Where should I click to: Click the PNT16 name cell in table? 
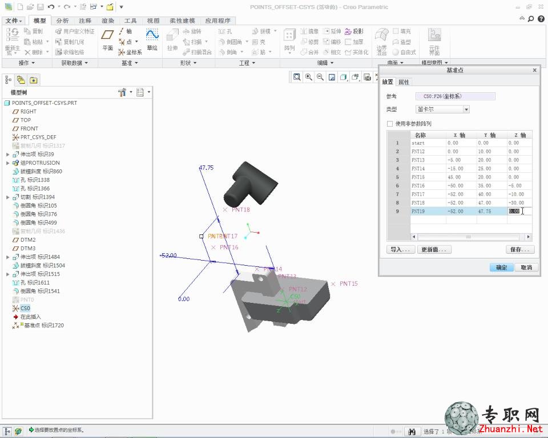(428, 185)
